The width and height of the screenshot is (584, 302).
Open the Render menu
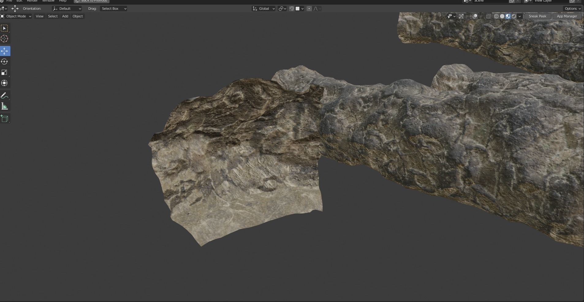[x=32, y=1]
